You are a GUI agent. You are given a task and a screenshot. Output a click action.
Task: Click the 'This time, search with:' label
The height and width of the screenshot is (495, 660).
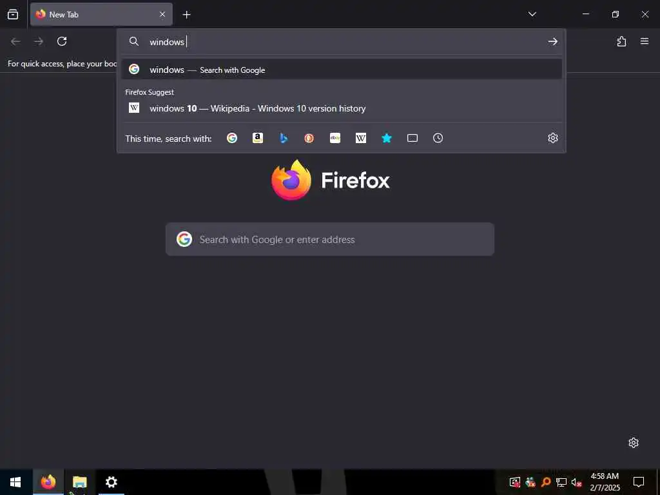pos(168,139)
